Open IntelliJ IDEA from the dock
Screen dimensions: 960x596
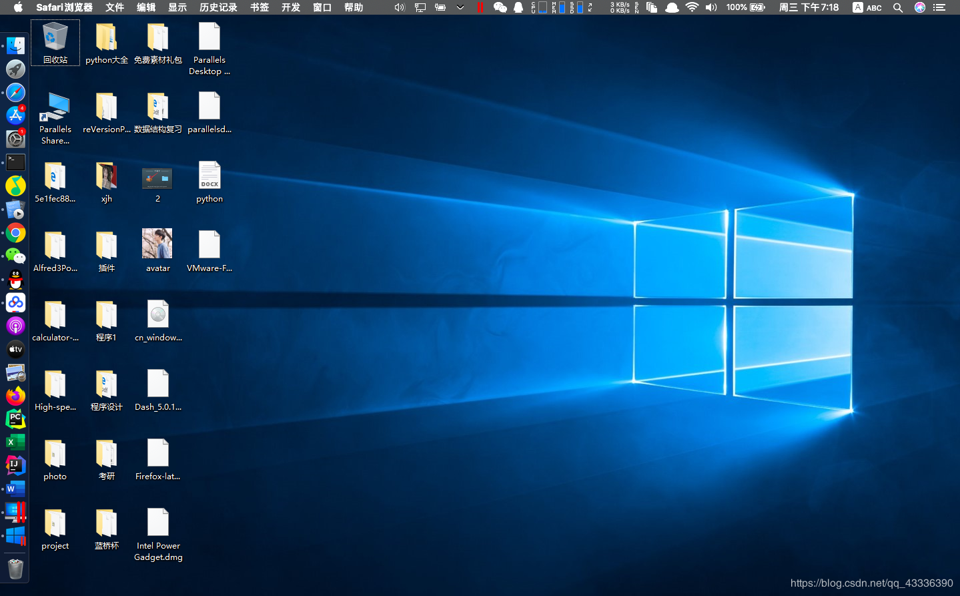[15, 465]
